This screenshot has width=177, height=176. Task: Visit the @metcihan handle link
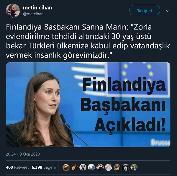point(33,14)
